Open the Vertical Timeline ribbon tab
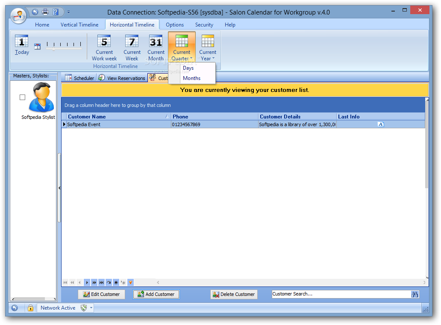This screenshot has width=441, height=325. (x=79, y=25)
